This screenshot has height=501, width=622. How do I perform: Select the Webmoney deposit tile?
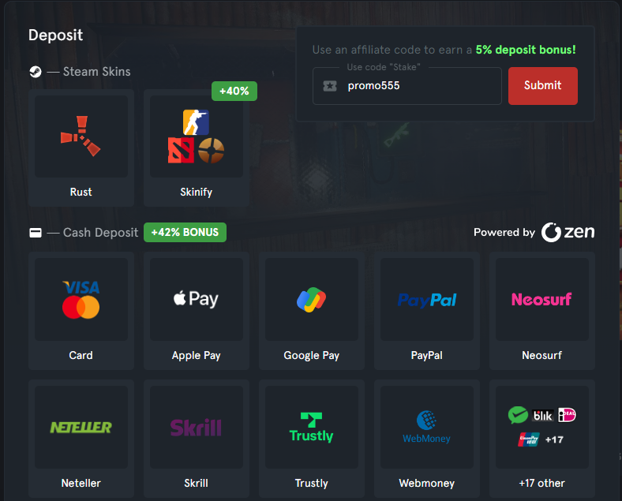point(427,439)
